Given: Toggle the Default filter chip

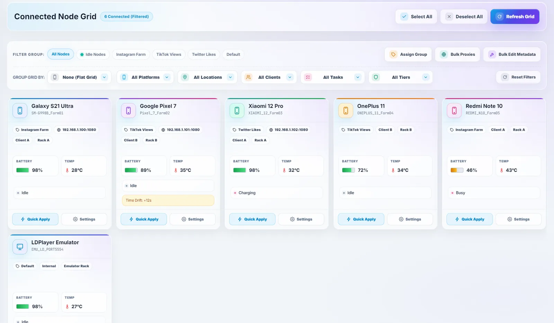Looking at the screenshot, I should tap(233, 54).
